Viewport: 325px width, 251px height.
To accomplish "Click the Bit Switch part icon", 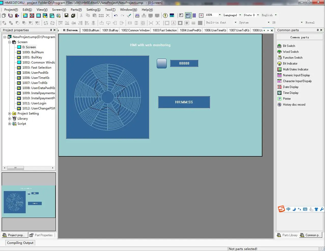I will pyautogui.click(x=279, y=46).
